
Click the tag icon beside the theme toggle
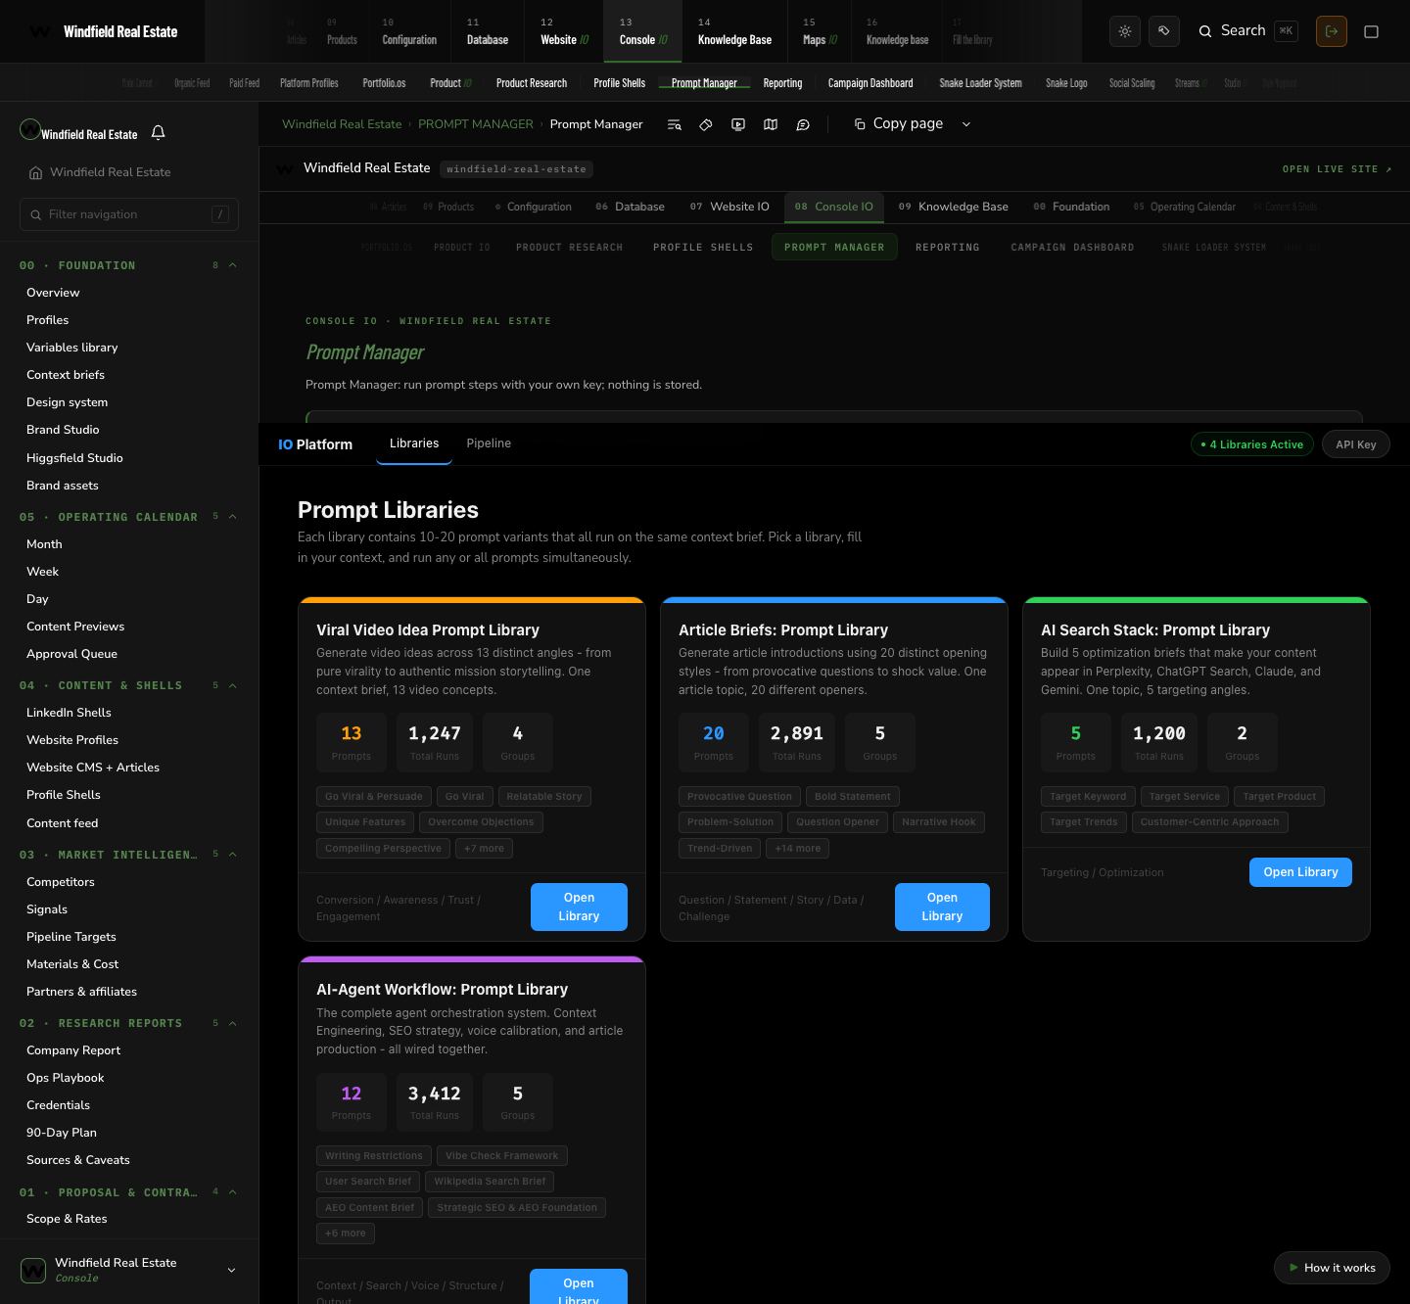tap(1164, 31)
